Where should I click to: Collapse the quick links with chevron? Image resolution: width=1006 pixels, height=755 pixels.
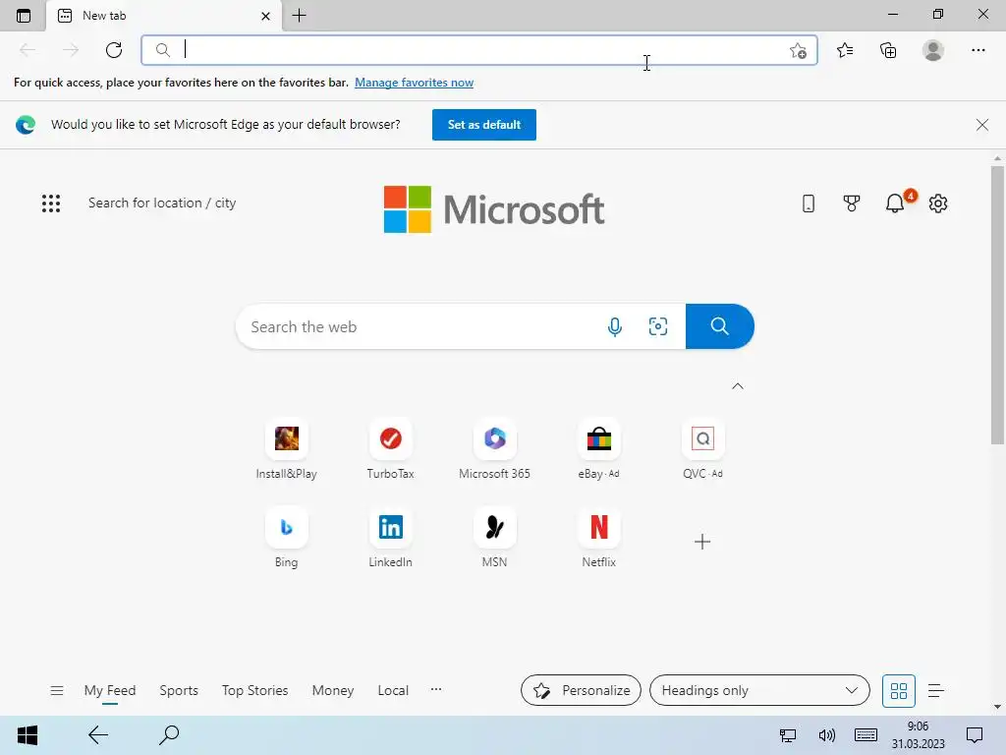tap(738, 386)
